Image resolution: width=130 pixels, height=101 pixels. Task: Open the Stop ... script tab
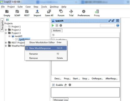click(x=86, y=79)
